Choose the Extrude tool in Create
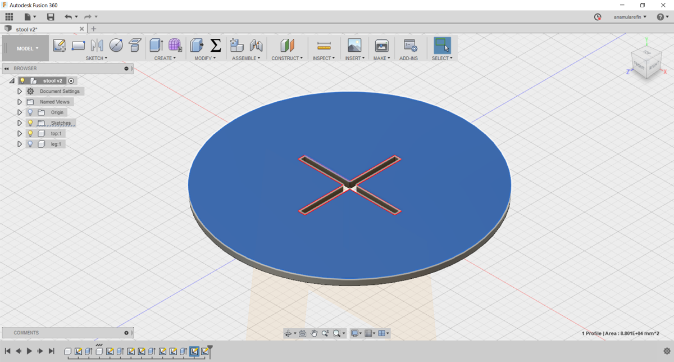The image size is (674, 362). tap(156, 46)
